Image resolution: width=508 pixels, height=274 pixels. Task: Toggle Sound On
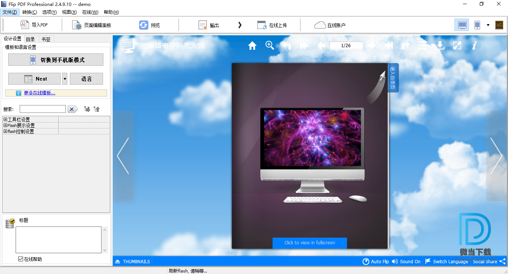coord(406,261)
